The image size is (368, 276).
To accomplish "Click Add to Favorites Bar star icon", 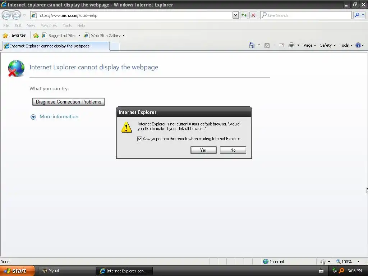I will 36,36.
